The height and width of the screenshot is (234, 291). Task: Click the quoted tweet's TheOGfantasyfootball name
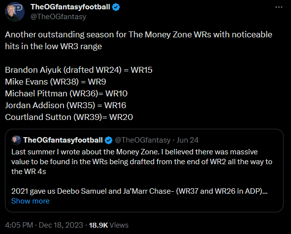click(63, 140)
